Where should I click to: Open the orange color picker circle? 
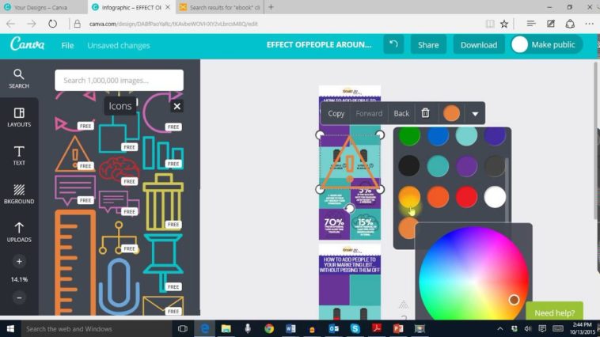click(x=451, y=113)
